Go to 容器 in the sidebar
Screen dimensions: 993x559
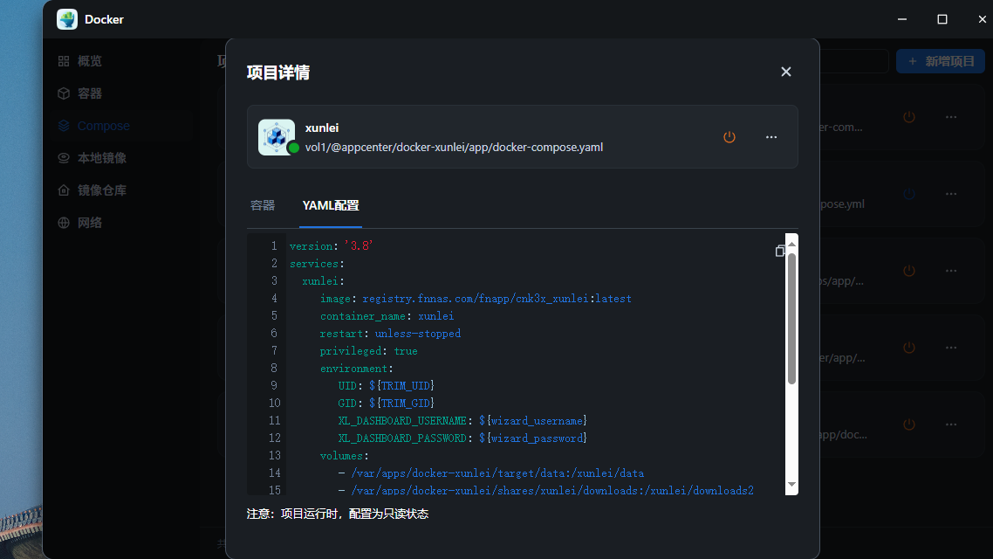pos(89,93)
